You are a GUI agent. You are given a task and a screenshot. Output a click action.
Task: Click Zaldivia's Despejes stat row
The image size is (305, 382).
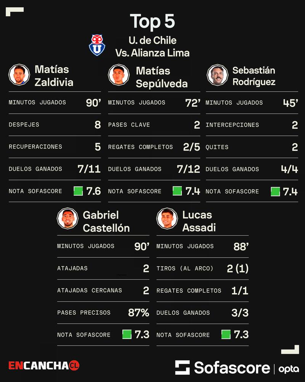[x=55, y=125]
